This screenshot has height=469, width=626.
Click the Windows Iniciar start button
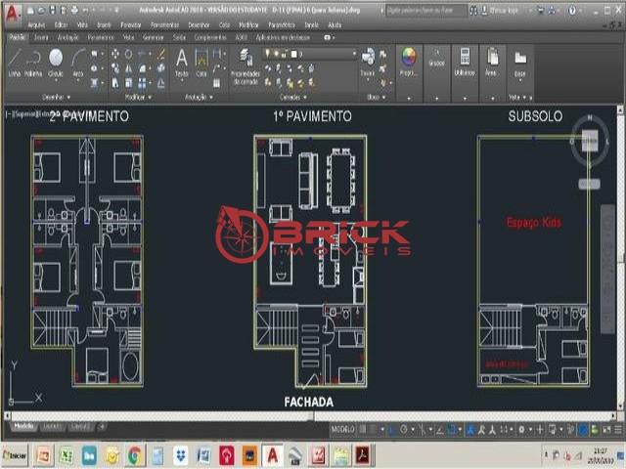point(15,455)
